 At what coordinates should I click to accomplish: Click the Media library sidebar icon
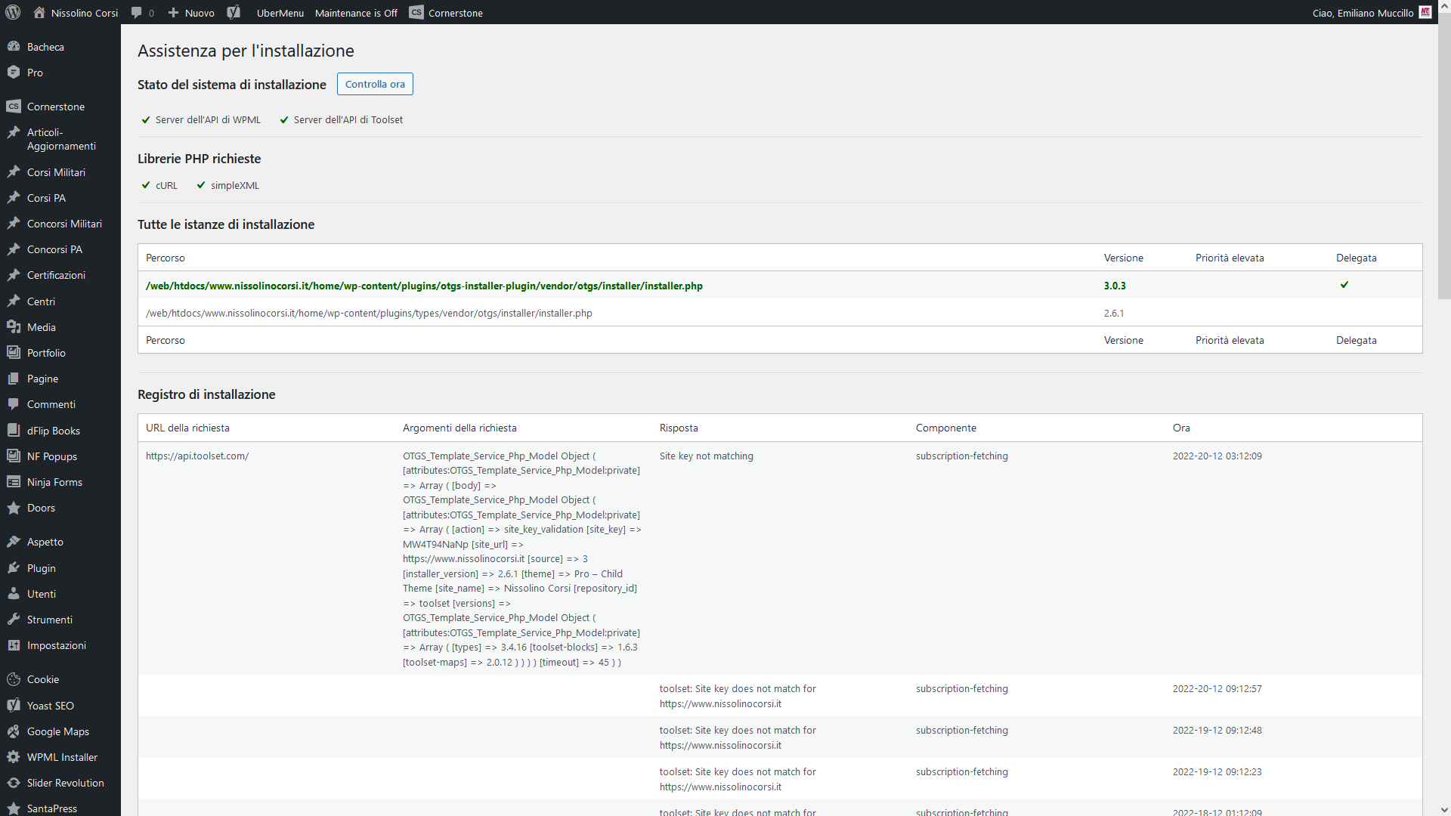click(14, 327)
